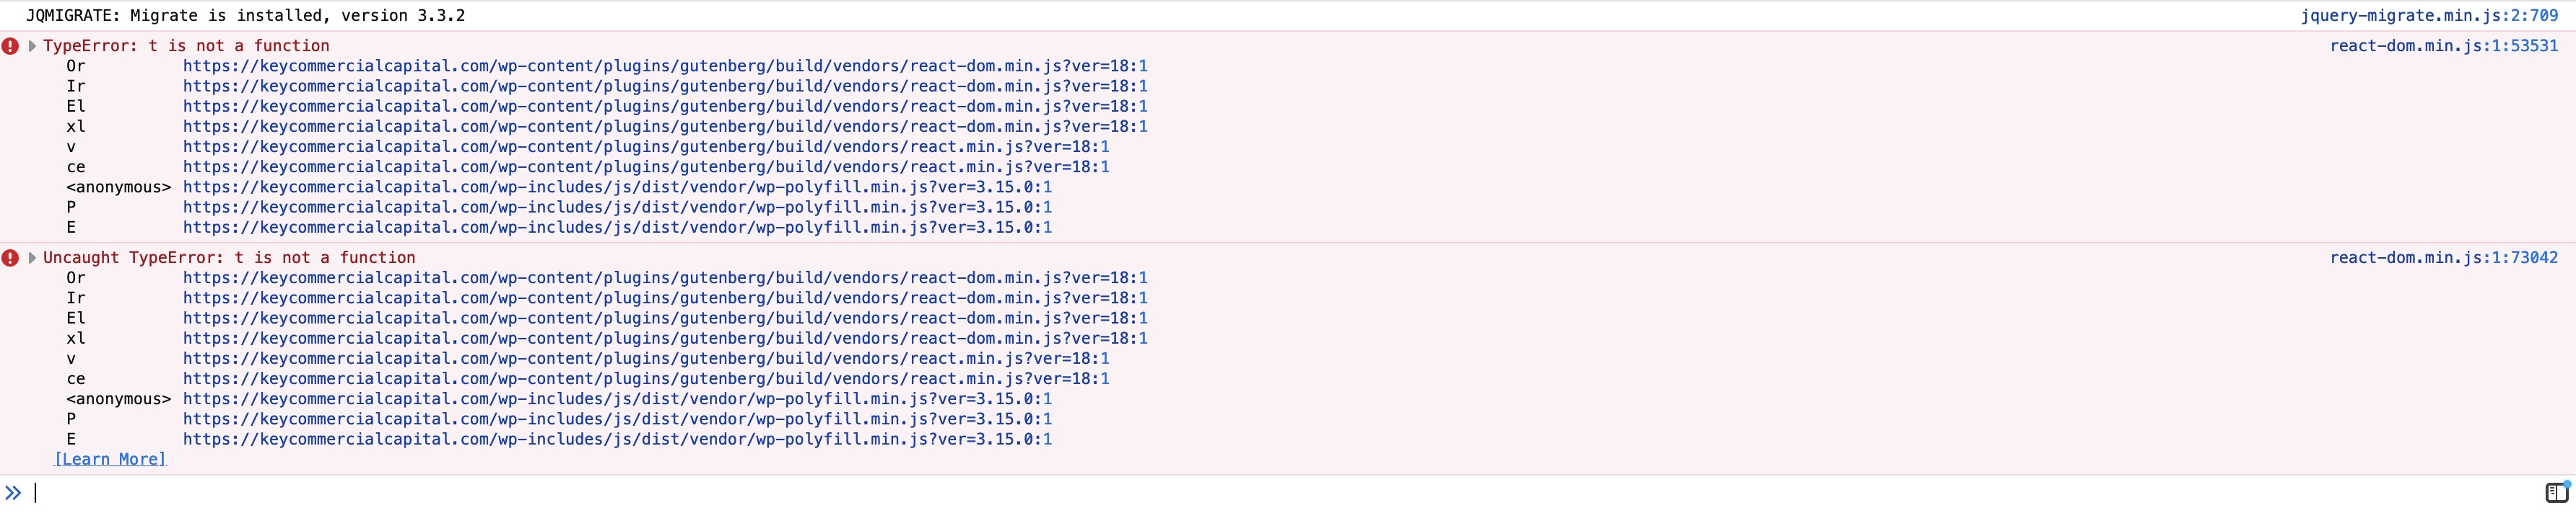The width and height of the screenshot is (2576, 513).
Task: Switch to multi-line editor mode icon
Action: point(2556,492)
